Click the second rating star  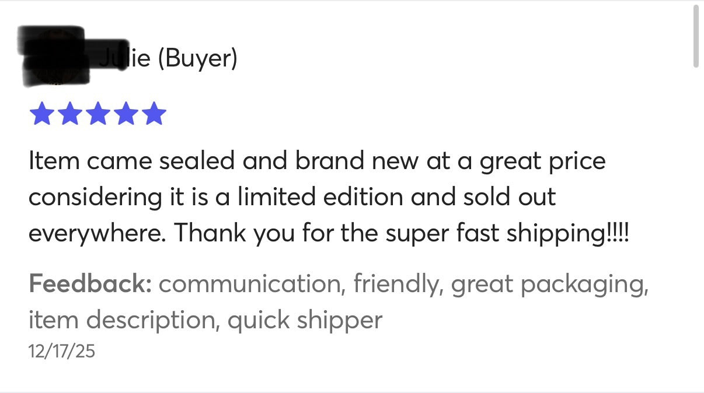click(69, 114)
